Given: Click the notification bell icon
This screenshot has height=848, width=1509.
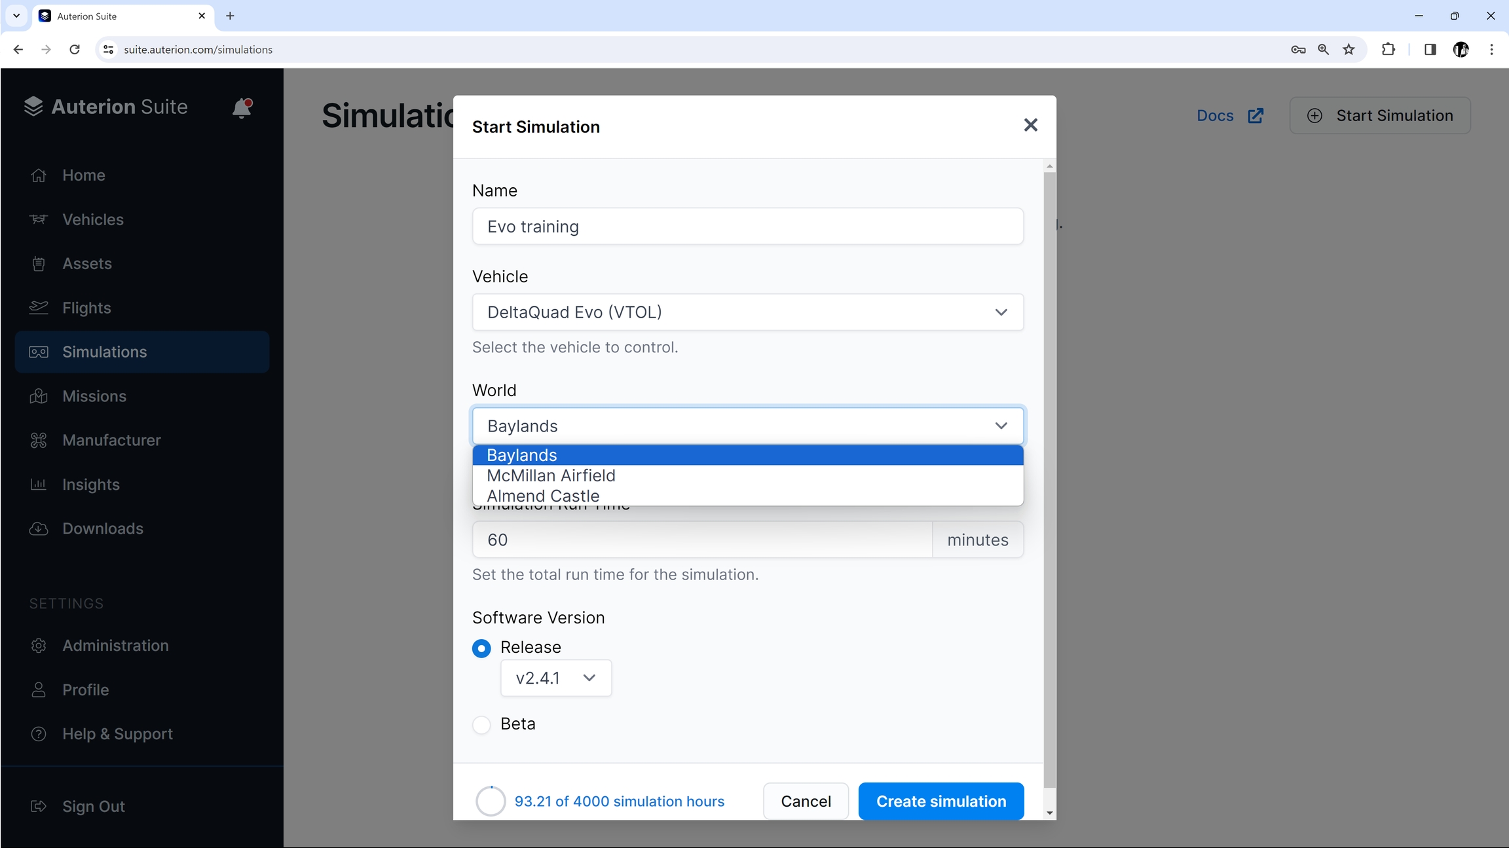Looking at the screenshot, I should click(x=242, y=108).
